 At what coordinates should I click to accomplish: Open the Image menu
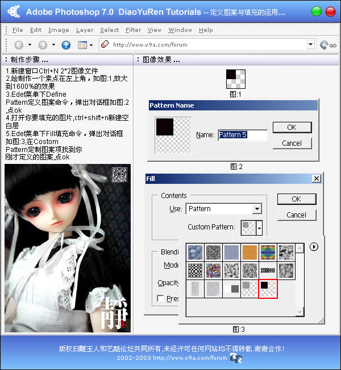pos(59,30)
